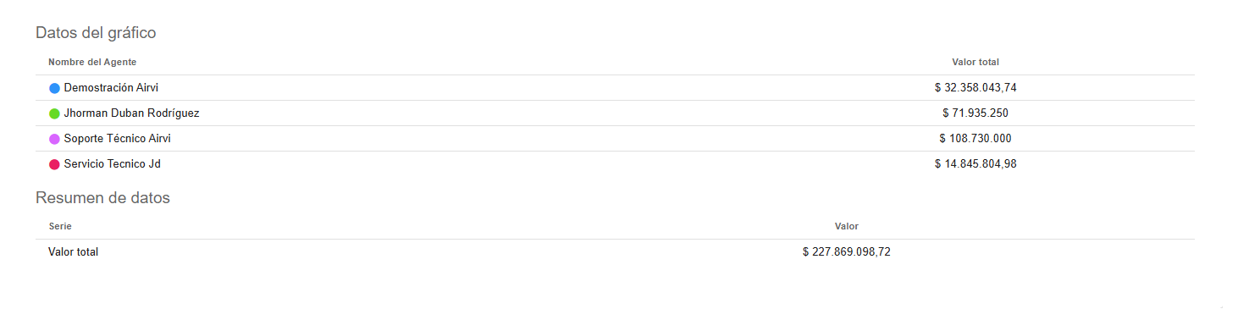This screenshot has height=309, width=1249.
Task: Click the red dot beside Servicio Tecnico Jd
Action: 54,164
